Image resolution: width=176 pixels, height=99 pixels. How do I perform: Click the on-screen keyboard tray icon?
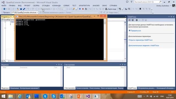point(139,96)
